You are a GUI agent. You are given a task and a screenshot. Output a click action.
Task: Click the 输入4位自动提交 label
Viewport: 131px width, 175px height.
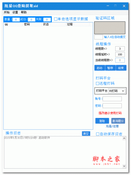point(115,37)
